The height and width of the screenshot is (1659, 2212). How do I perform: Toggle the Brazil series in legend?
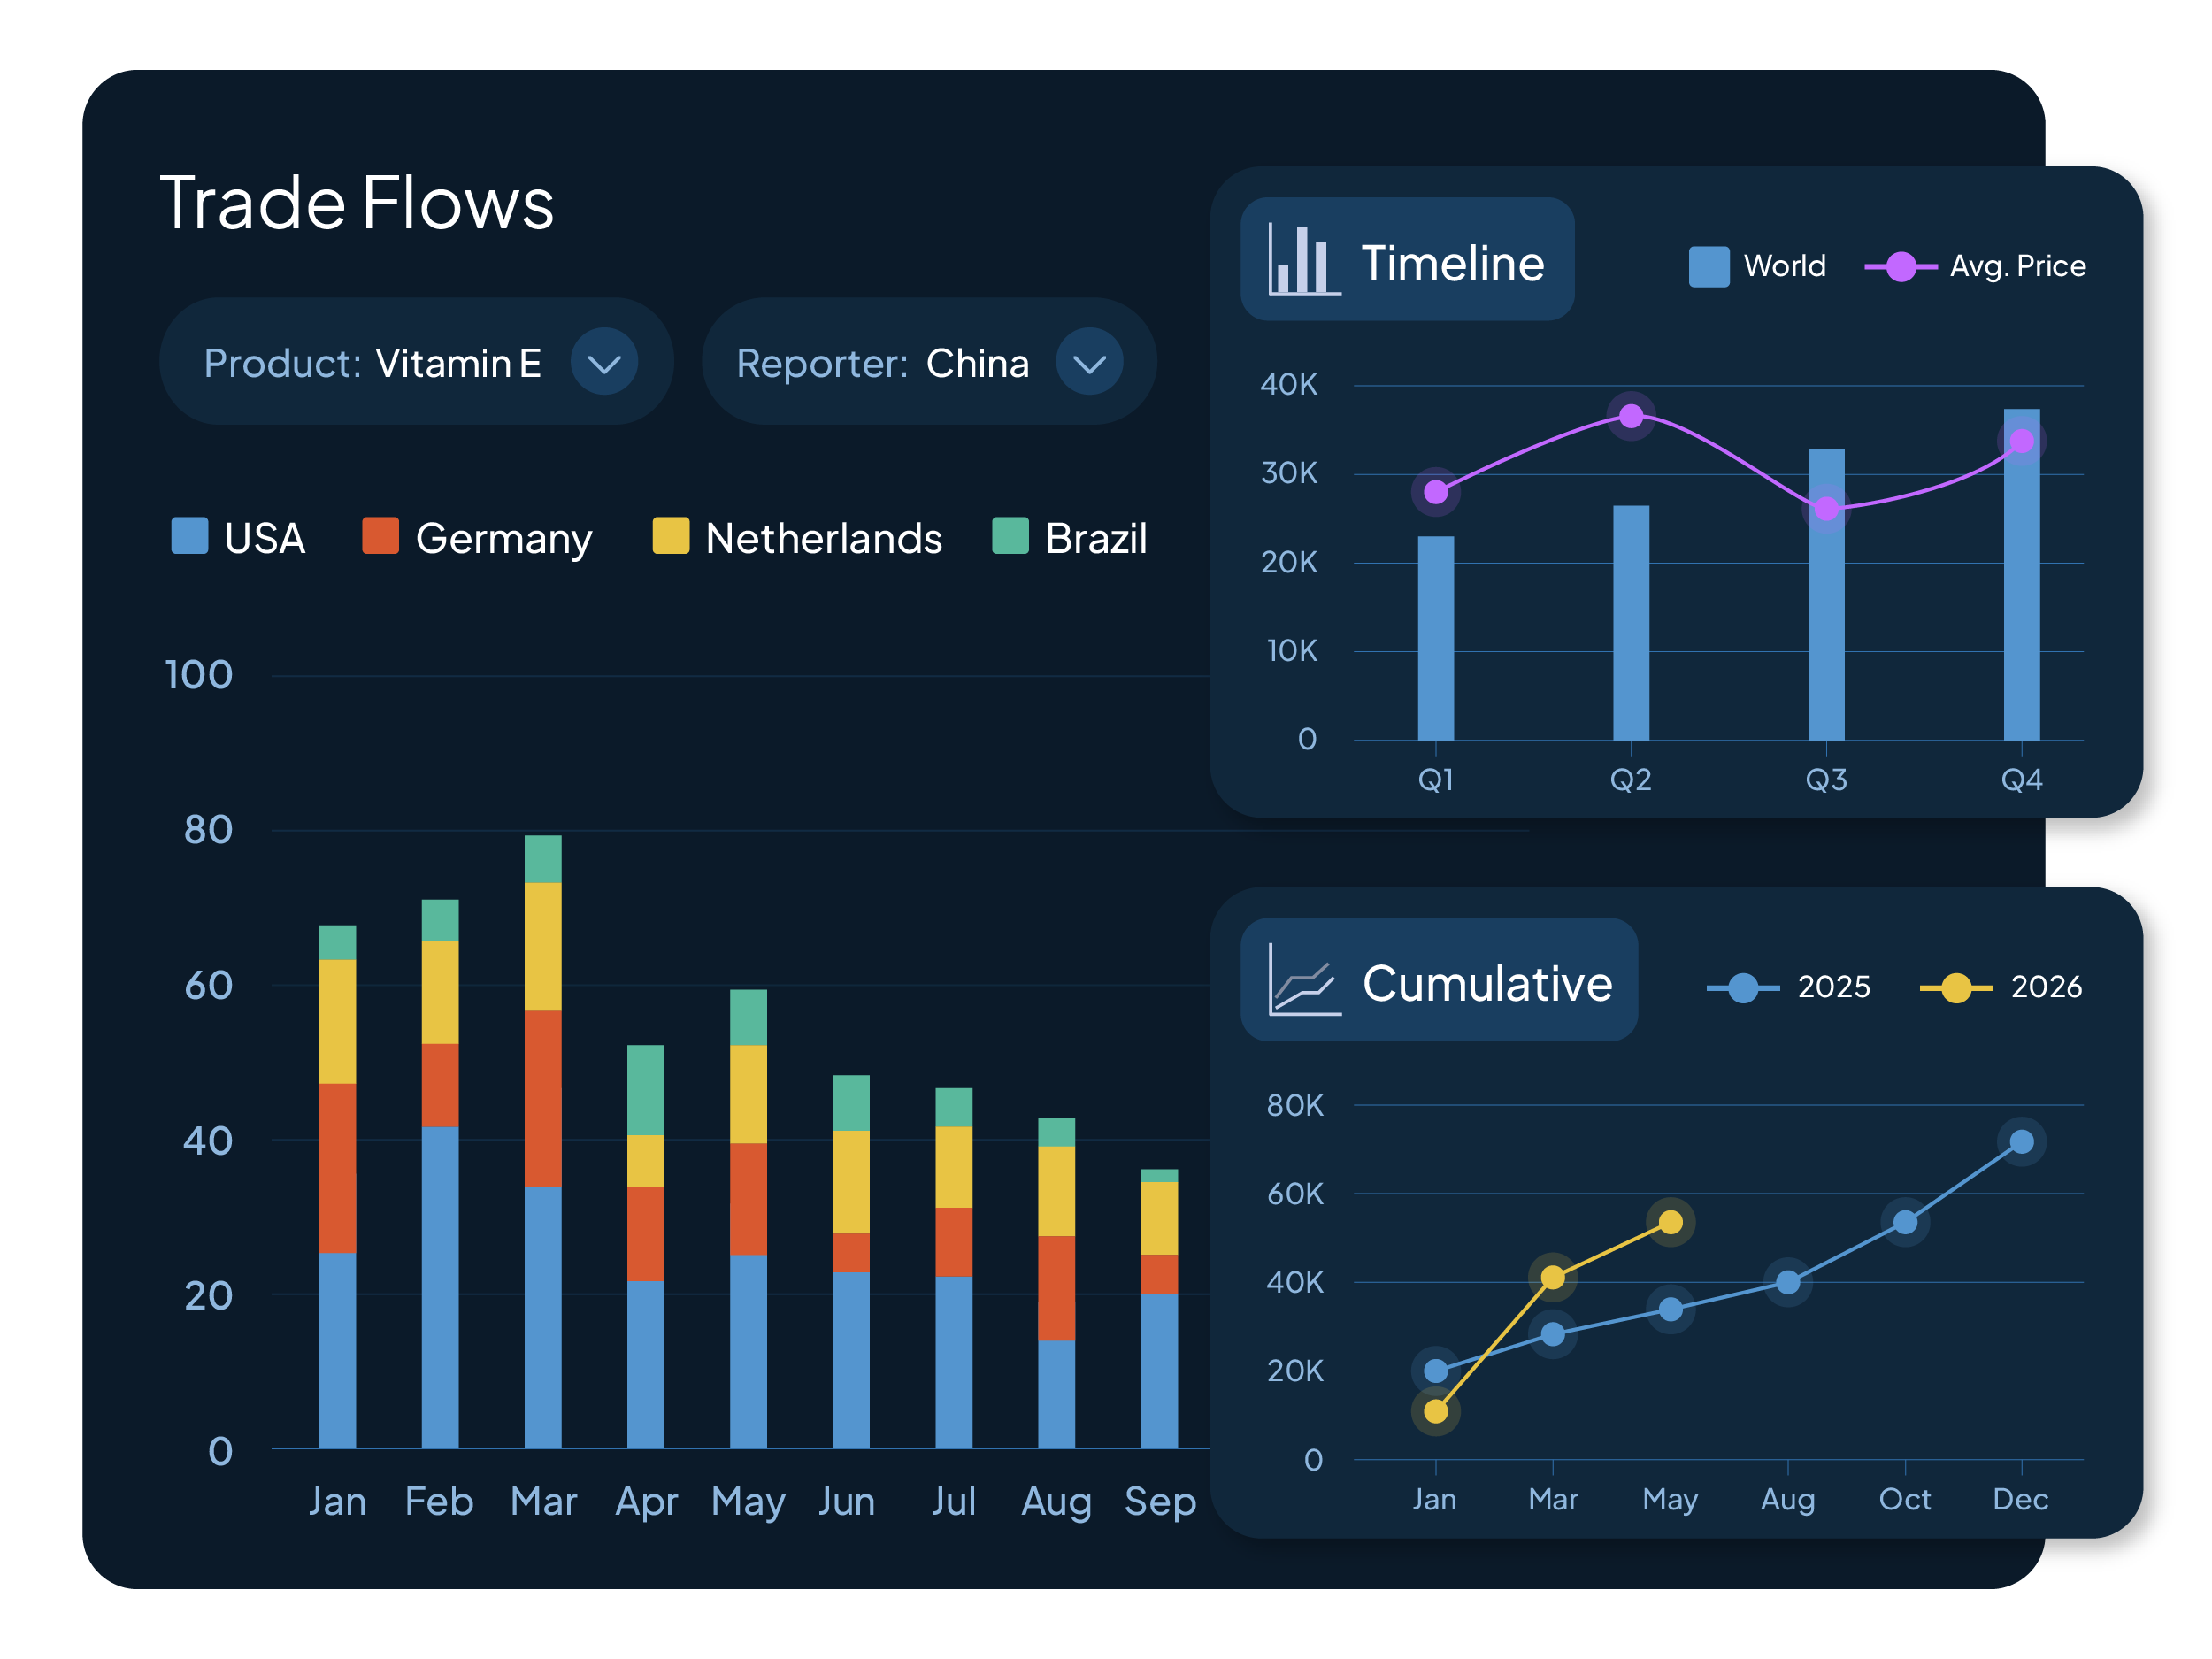click(x=1070, y=538)
